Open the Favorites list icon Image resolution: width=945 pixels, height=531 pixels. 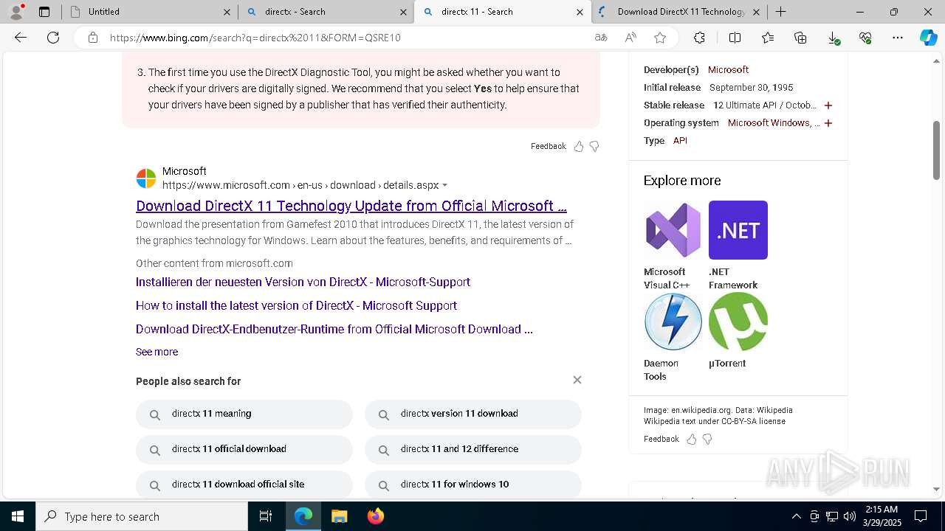pos(768,38)
